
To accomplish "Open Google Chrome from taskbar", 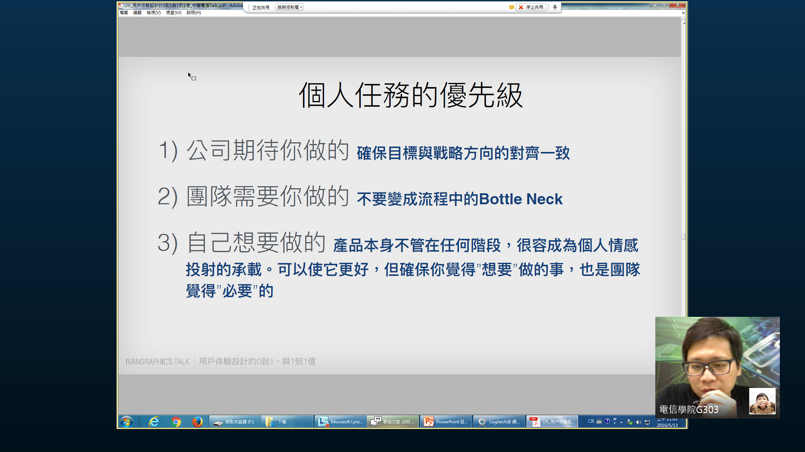I will [176, 421].
